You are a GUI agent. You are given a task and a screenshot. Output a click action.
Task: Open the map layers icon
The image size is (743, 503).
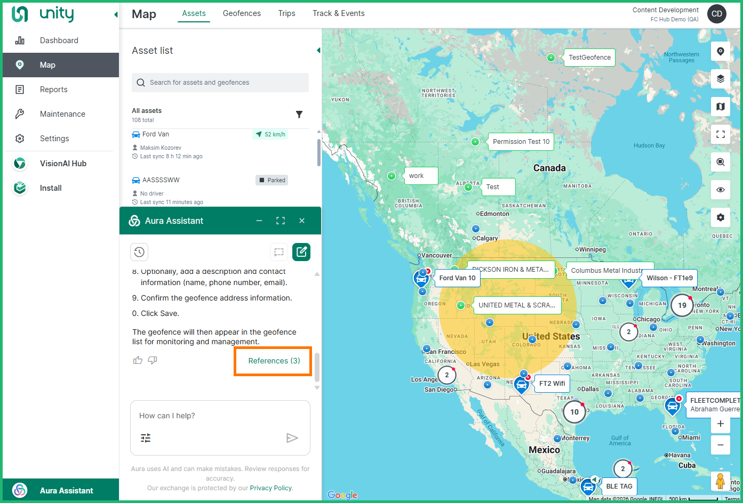tap(720, 79)
